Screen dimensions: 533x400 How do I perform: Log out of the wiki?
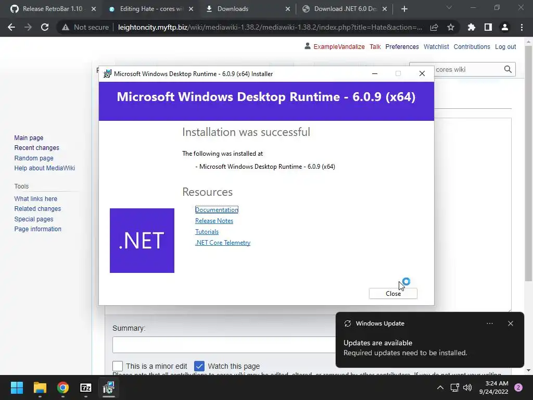click(505, 46)
